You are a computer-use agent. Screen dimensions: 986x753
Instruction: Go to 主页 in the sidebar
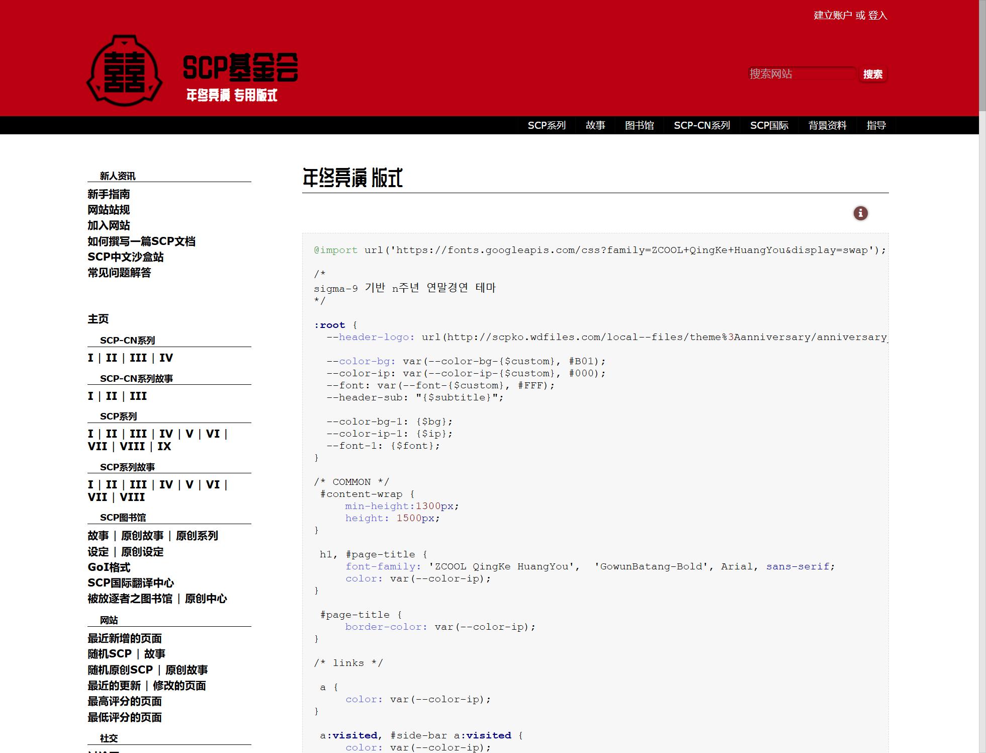98,319
